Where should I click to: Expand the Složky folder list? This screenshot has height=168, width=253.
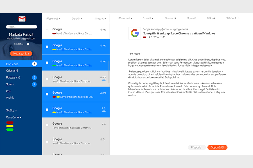pos(12,111)
